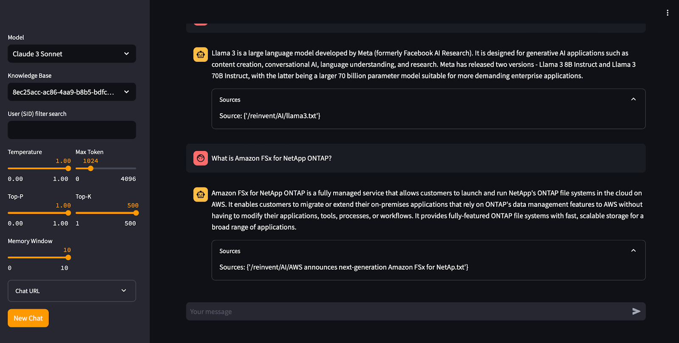
Task: Start a New Chat
Action: (28, 318)
